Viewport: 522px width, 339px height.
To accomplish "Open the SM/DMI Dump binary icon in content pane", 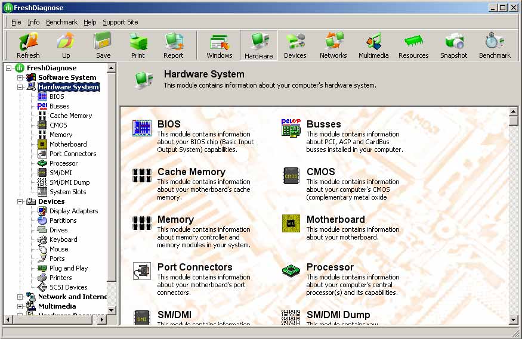I will [x=291, y=317].
